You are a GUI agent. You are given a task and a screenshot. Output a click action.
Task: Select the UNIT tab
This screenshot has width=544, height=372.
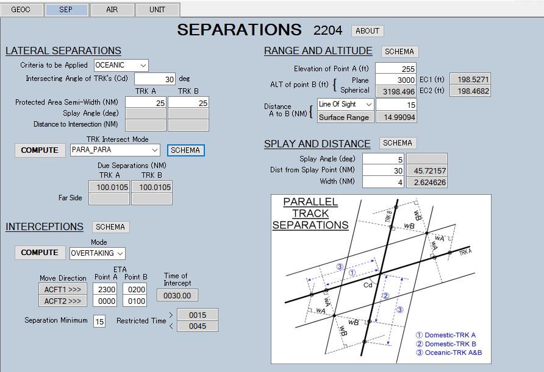coord(157,9)
